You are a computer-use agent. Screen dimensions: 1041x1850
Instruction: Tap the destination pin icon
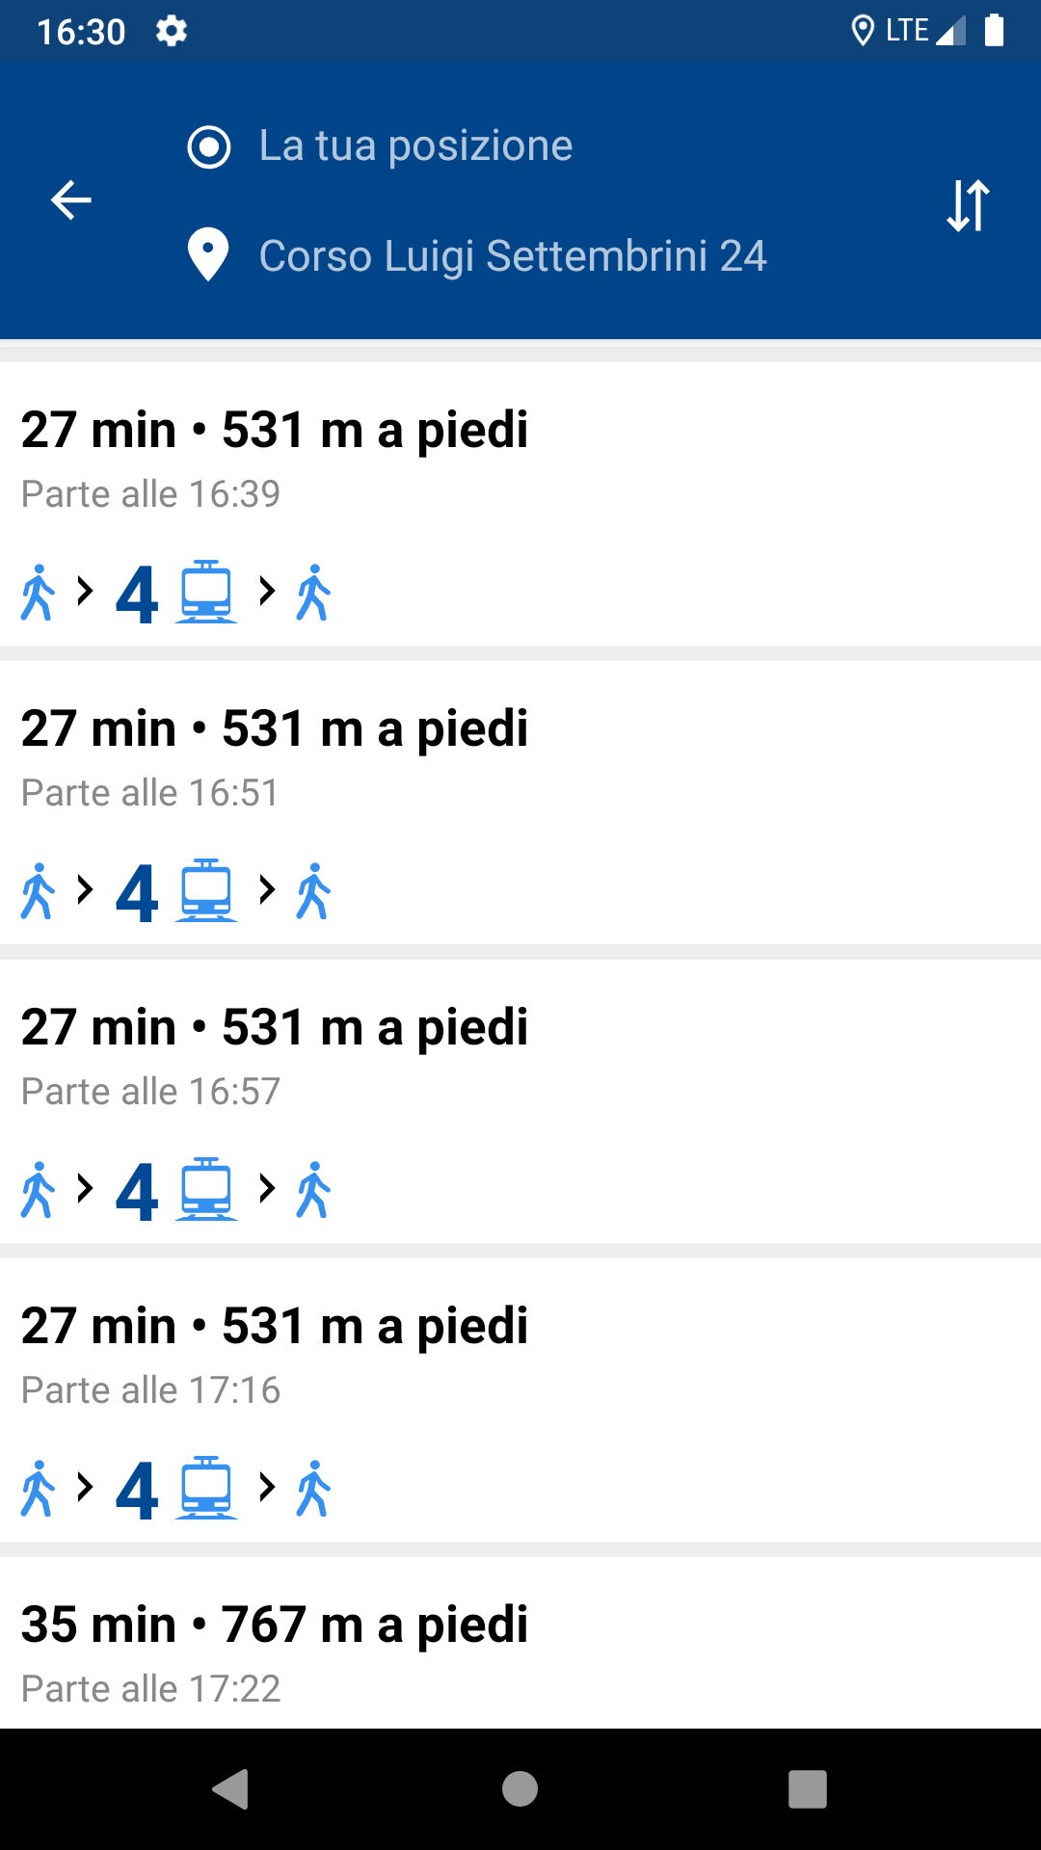[208, 255]
